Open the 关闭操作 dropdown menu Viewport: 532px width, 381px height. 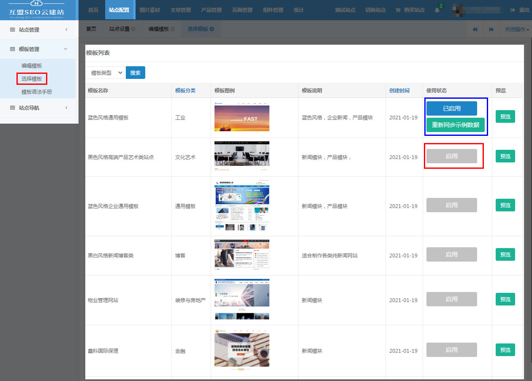(516, 30)
